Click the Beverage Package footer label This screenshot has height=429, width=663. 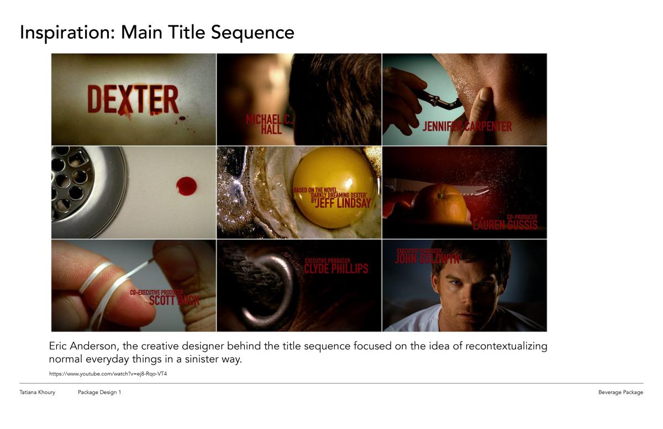pos(620,392)
